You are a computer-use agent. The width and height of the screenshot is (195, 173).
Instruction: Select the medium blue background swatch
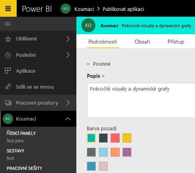coord(91,166)
